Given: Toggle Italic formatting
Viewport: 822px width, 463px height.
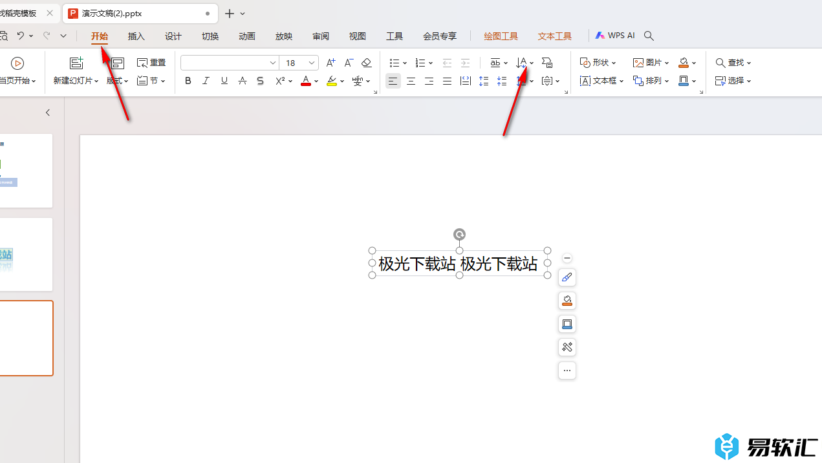Looking at the screenshot, I should tap(206, 81).
